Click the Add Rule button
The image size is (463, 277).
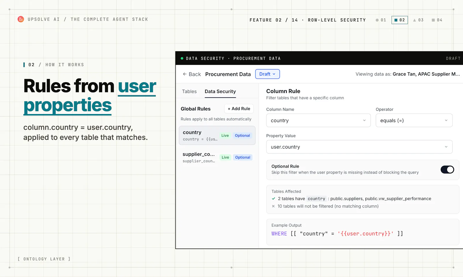coord(239,109)
